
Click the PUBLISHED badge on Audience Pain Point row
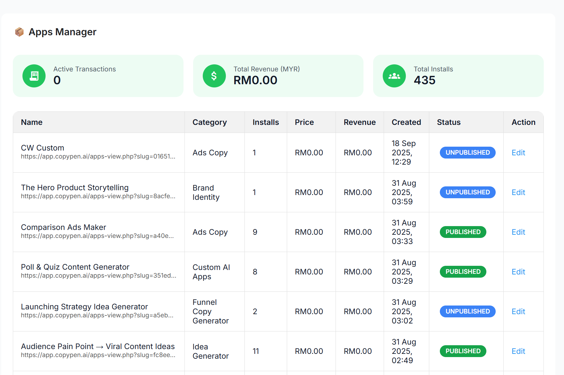pyautogui.click(x=463, y=351)
